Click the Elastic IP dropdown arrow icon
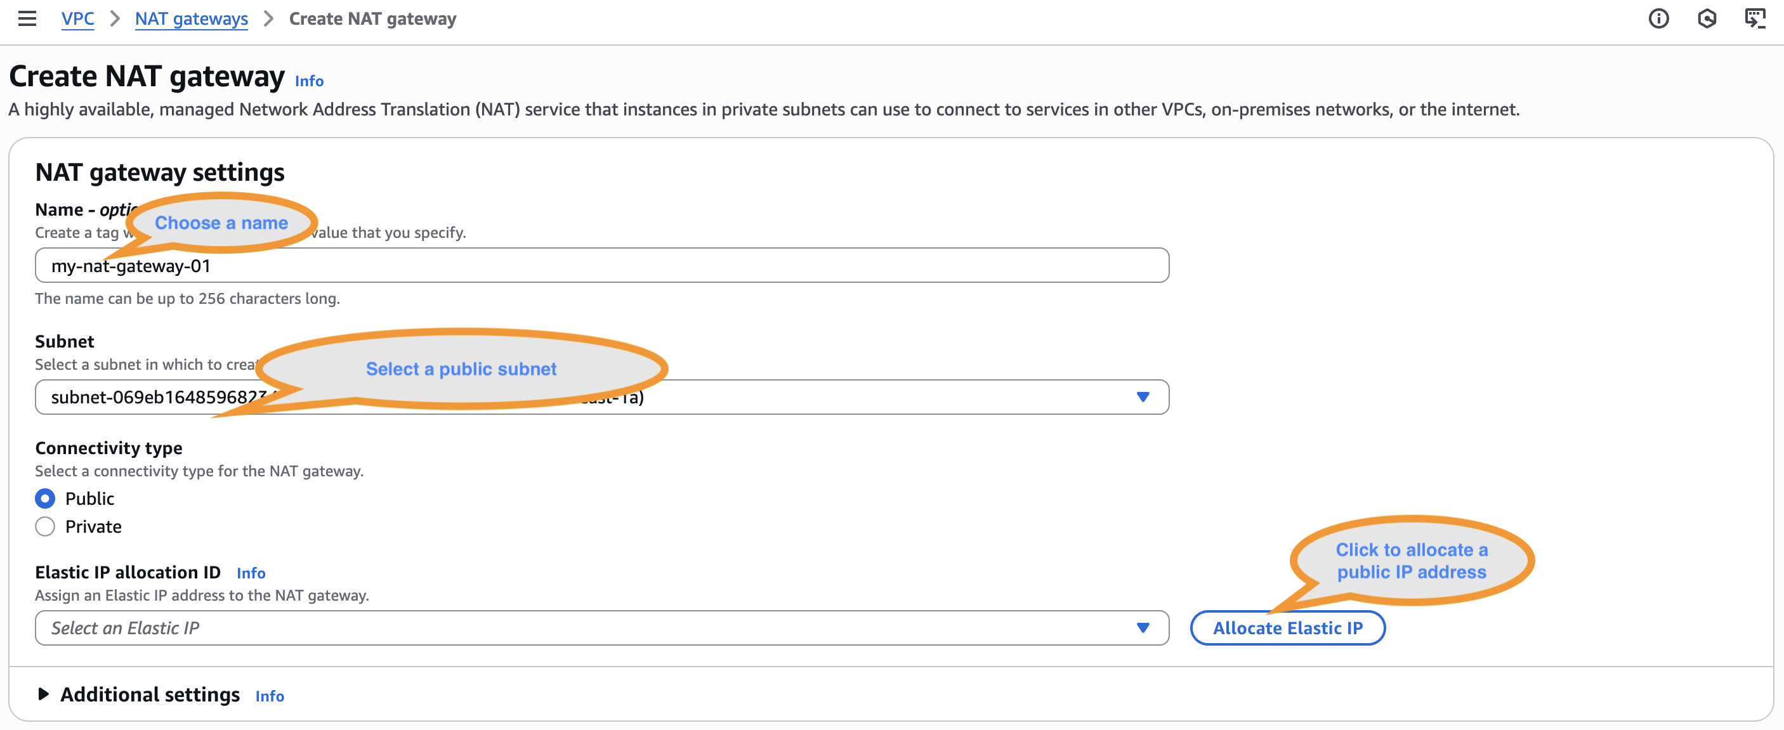The height and width of the screenshot is (730, 1784). pyautogui.click(x=1143, y=627)
